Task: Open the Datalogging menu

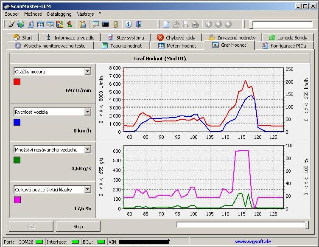Action: pyautogui.click(x=59, y=14)
